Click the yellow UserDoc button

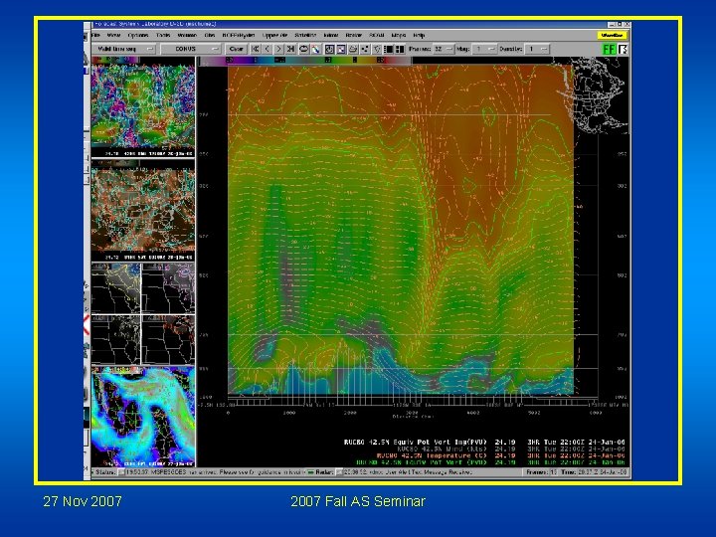click(612, 35)
